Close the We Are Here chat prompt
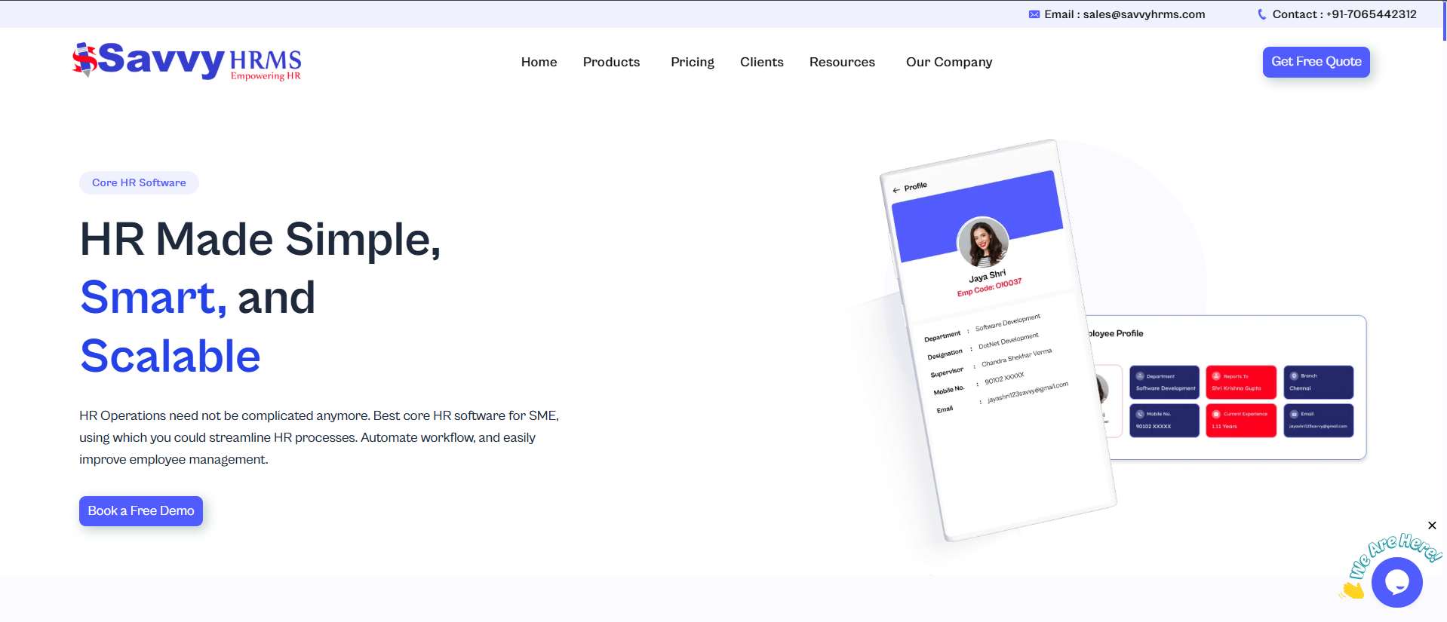This screenshot has width=1447, height=622. pyautogui.click(x=1432, y=525)
